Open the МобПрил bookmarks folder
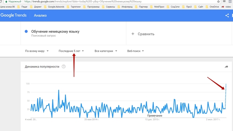The width and height of the screenshot is (233, 131). [x=157, y=7]
